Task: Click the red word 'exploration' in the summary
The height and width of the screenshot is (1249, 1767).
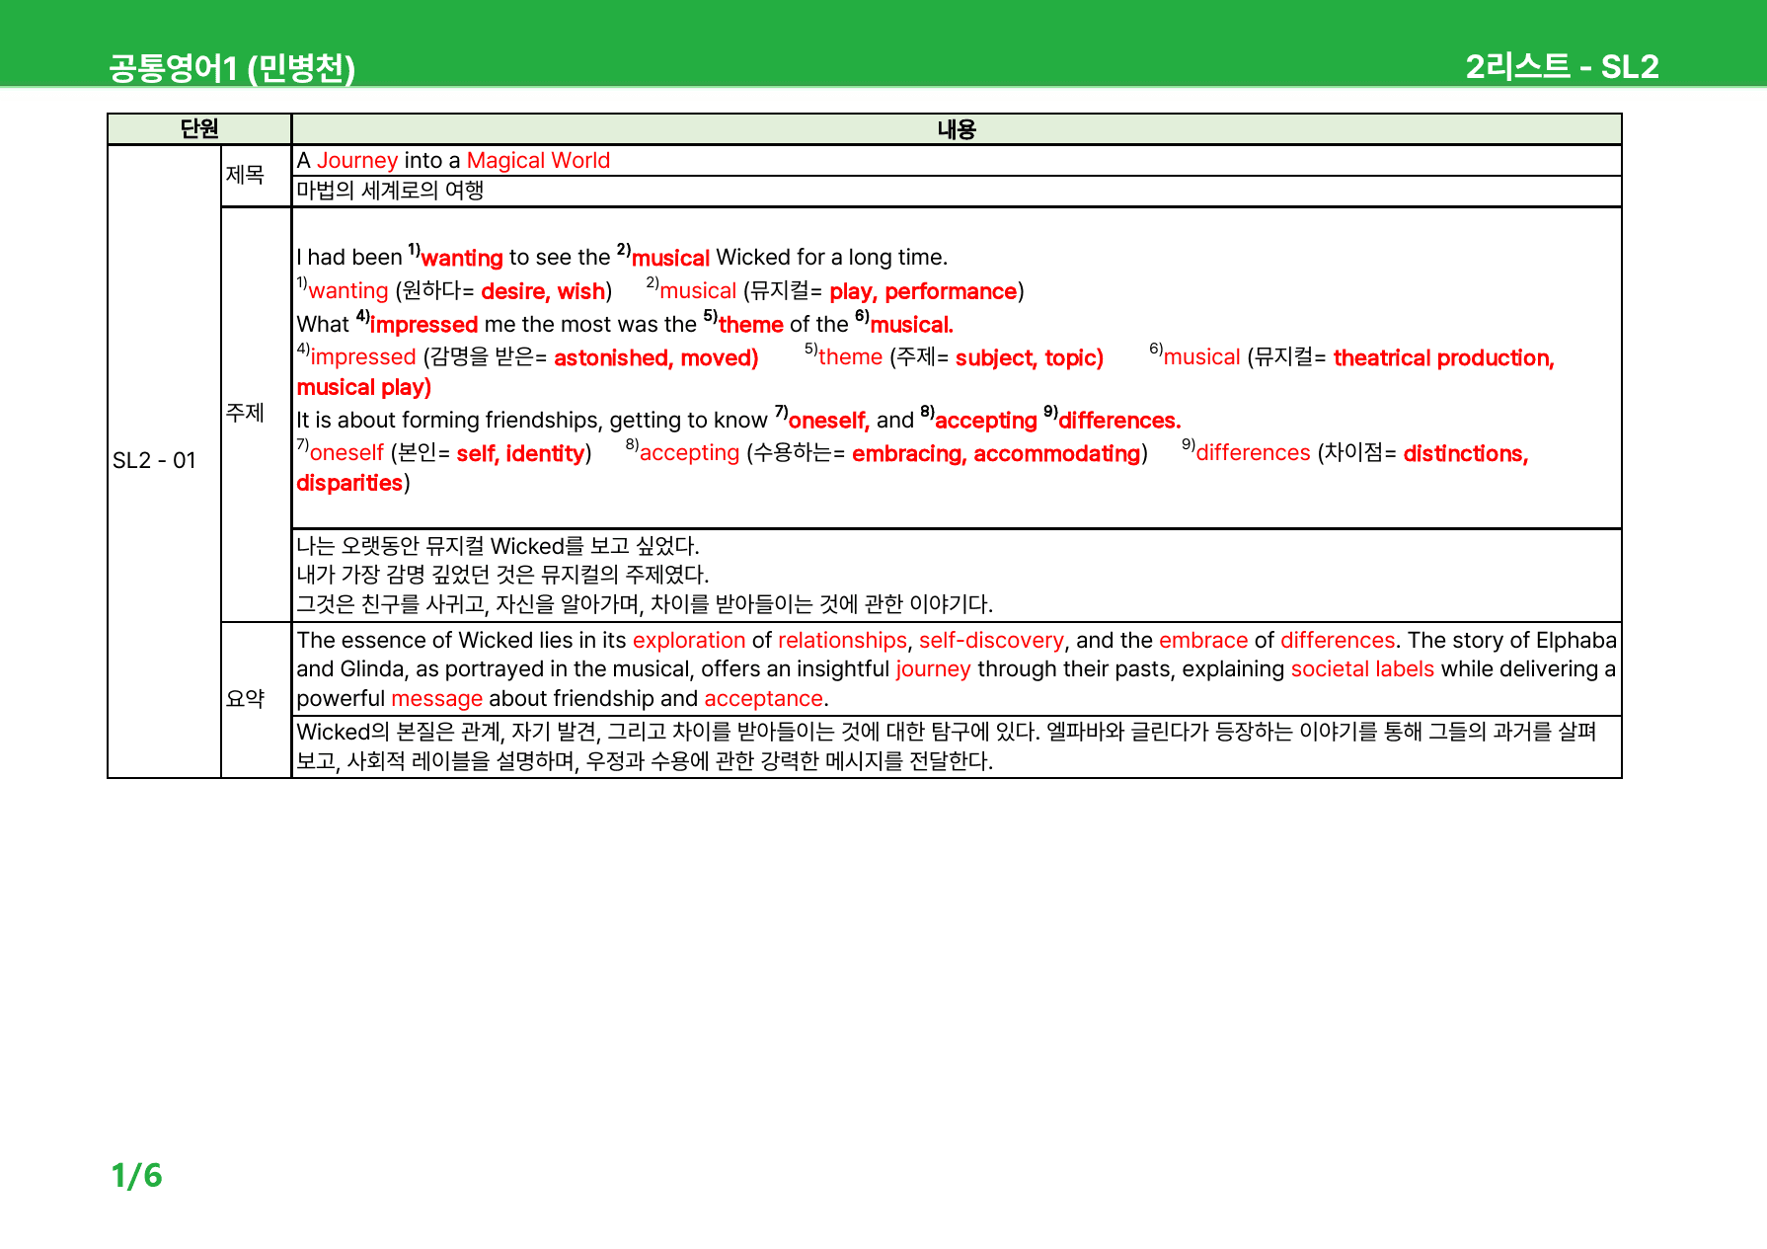Action: pos(689,640)
